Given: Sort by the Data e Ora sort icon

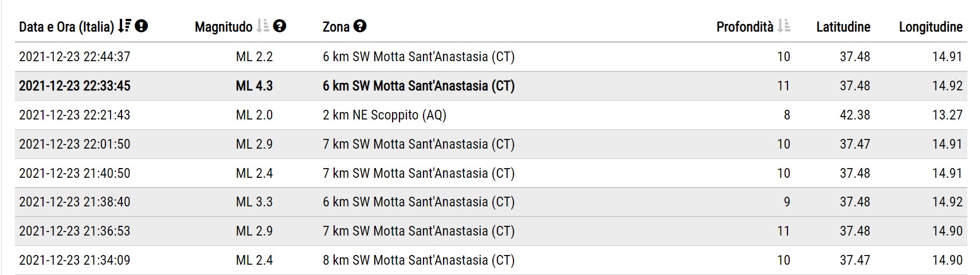Looking at the screenshot, I should coord(124,26).
